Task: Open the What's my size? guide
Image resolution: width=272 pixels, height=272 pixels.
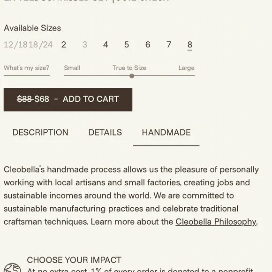Action: [27, 68]
